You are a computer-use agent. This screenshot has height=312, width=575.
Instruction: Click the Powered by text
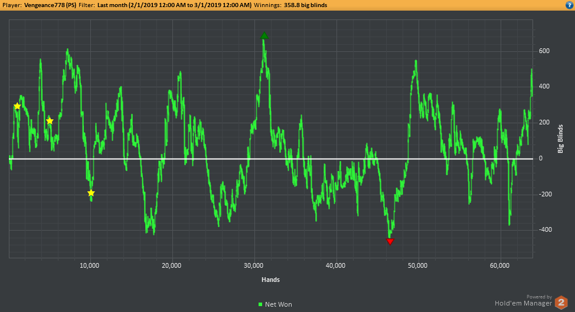click(x=539, y=297)
